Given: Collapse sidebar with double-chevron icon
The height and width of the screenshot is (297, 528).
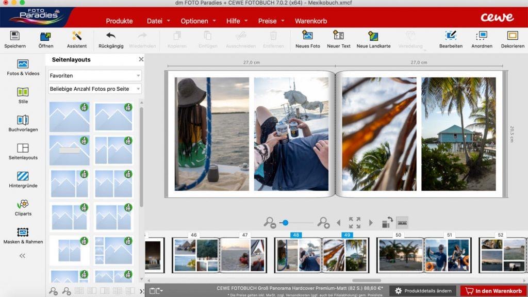Looking at the screenshot, I should [22, 256].
